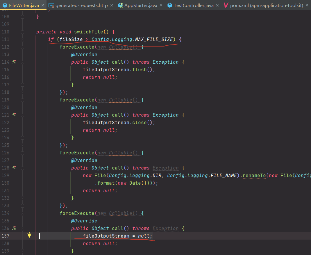The height and width of the screenshot is (255, 311).
Task: Close the TestController.java tab
Action: click(x=217, y=5)
